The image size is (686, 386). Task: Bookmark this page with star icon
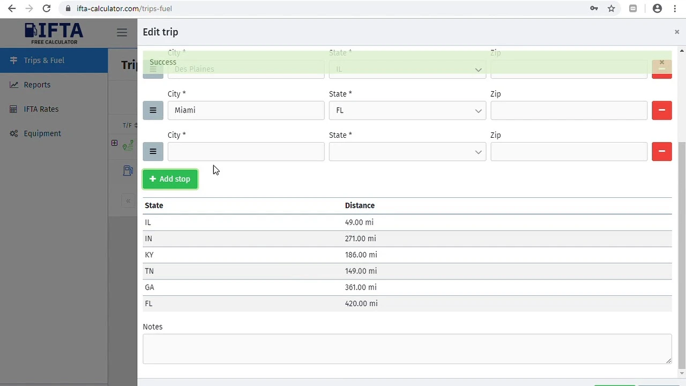point(611,9)
